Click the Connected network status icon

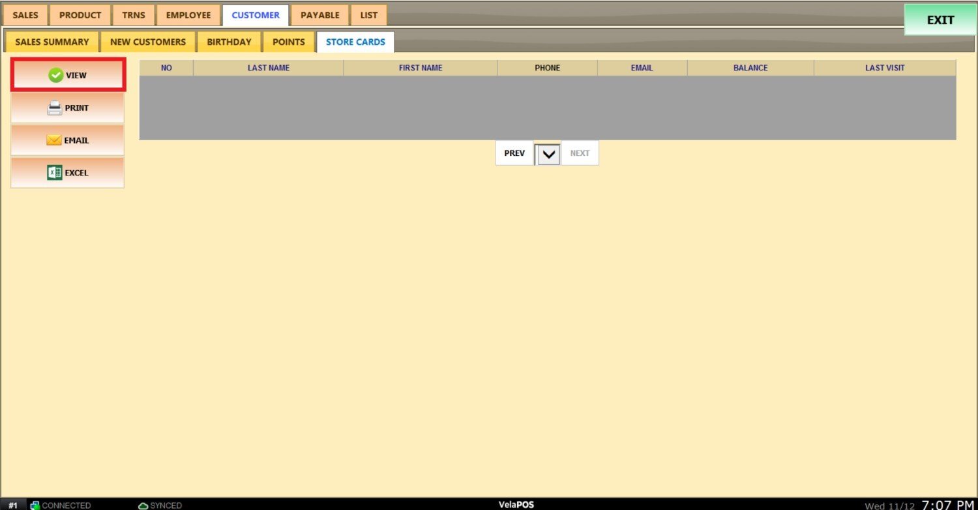(35, 505)
